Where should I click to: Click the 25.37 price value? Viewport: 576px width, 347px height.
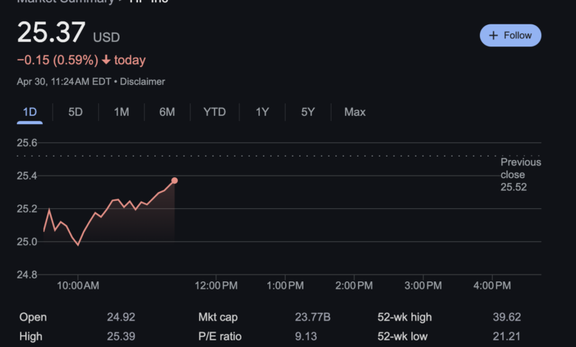(51, 32)
